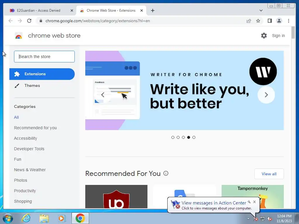Choose the Recommended for you category
The width and height of the screenshot is (299, 224).
pyautogui.click(x=35, y=128)
